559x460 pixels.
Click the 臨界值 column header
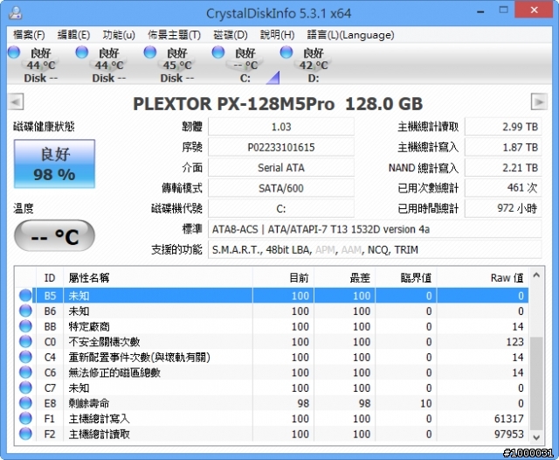click(406, 277)
